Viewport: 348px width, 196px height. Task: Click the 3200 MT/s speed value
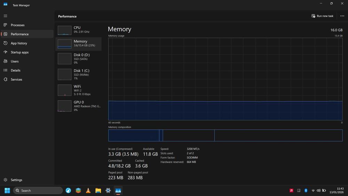(193, 149)
